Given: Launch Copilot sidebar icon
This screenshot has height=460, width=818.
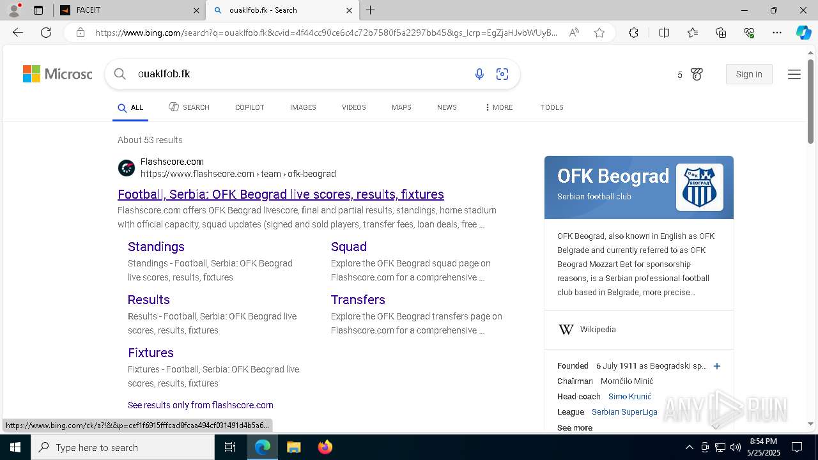Looking at the screenshot, I should coord(803,33).
